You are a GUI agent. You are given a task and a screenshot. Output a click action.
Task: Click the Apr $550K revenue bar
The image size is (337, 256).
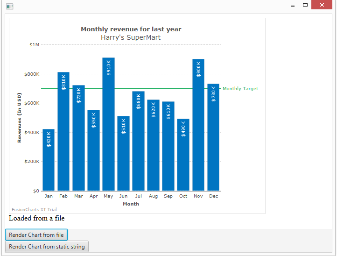click(93, 150)
